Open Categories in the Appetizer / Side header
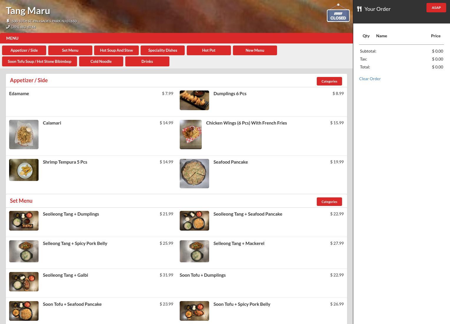450x324 pixels. tap(329, 81)
